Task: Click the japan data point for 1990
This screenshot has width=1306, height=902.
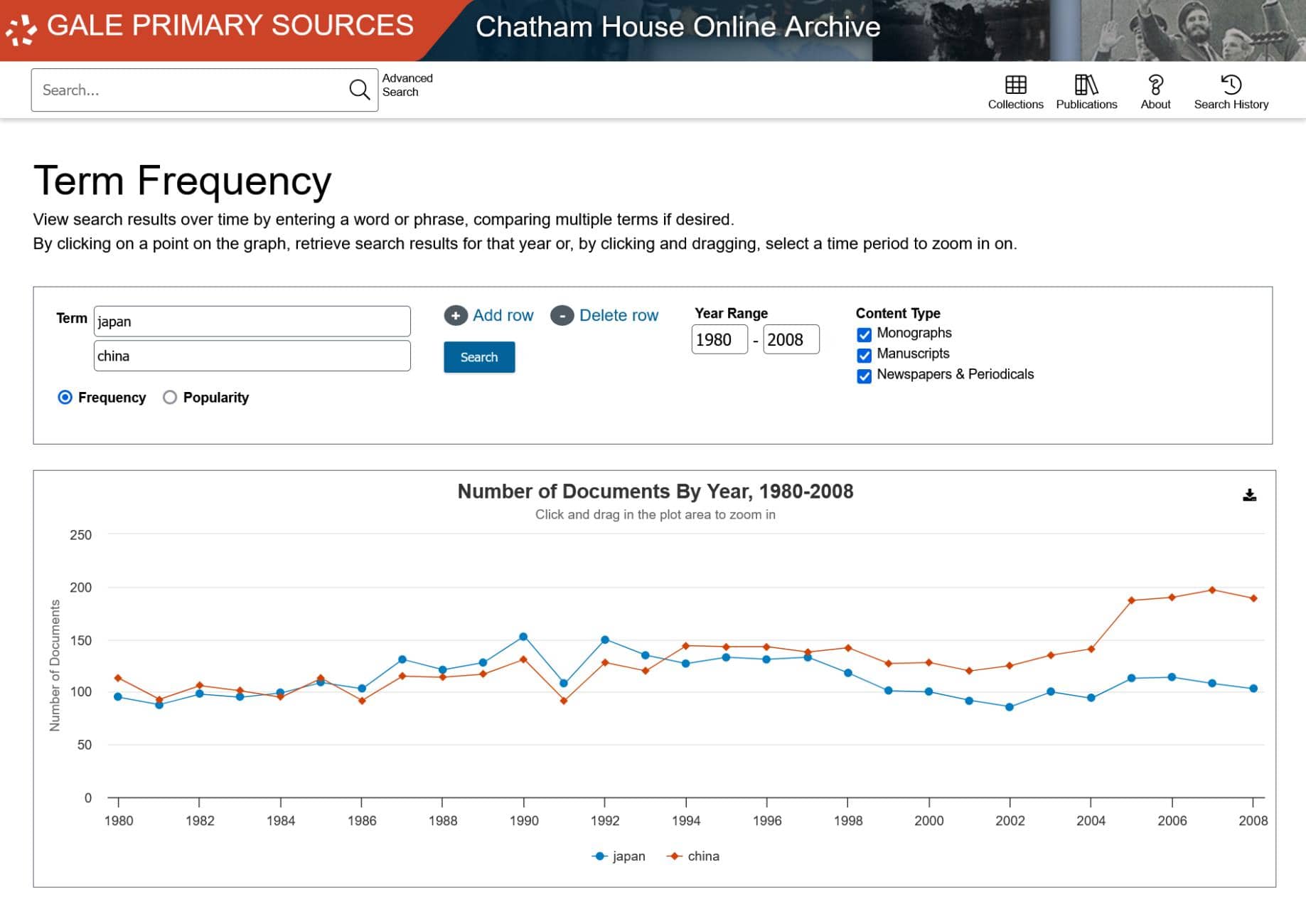Action: [523, 637]
